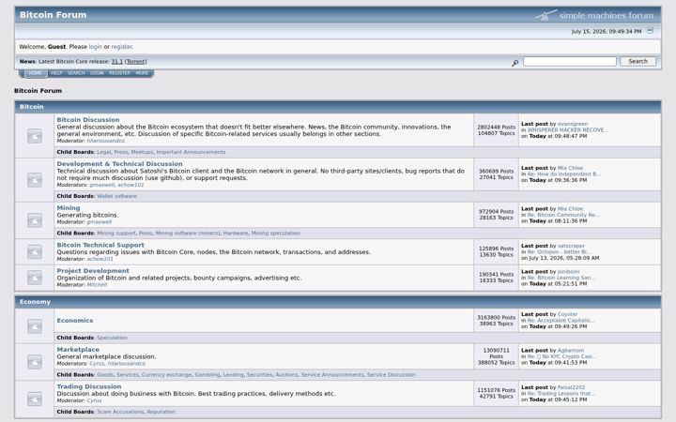Open the Mining software (miners) child board
Viewport: 676px width, 422px height.
188,233
